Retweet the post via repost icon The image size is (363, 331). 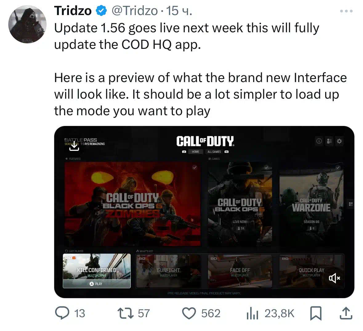tap(126, 313)
